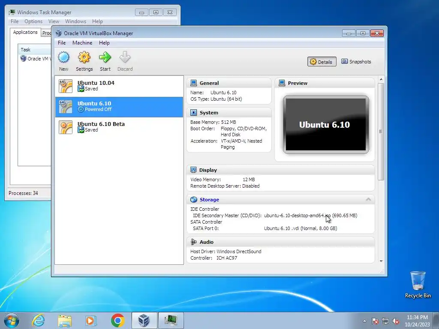Click the Ubuntu 6.10 OS icon
The image size is (439, 329).
coord(66,107)
